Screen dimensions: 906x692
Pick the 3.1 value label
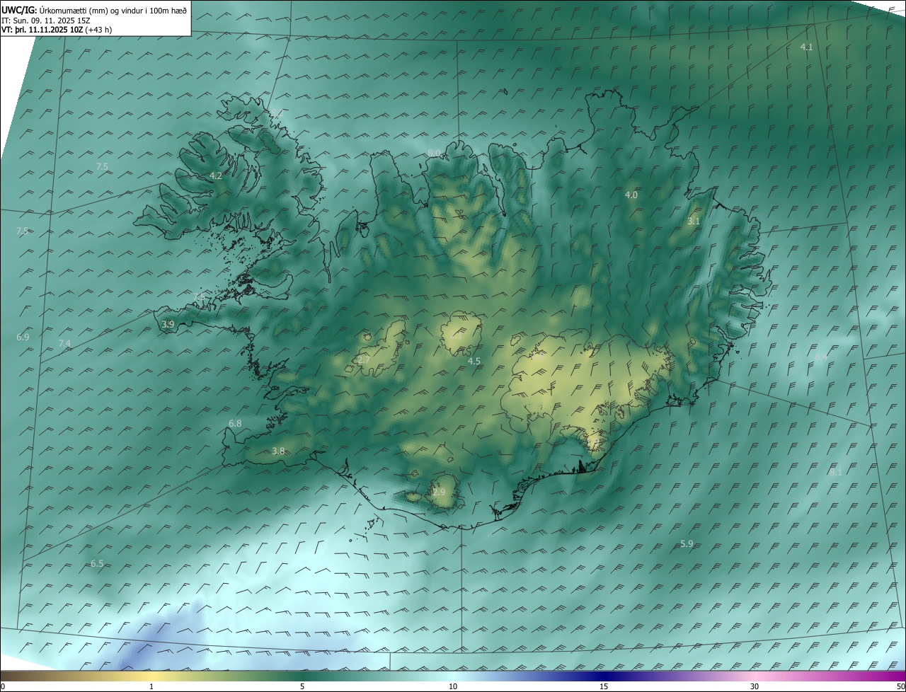pos(694,221)
